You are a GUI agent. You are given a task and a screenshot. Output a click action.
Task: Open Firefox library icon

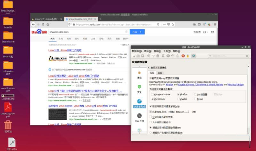pos(194,24)
